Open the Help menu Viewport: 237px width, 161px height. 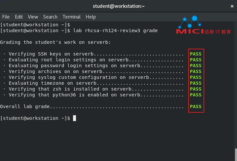click(91, 17)
